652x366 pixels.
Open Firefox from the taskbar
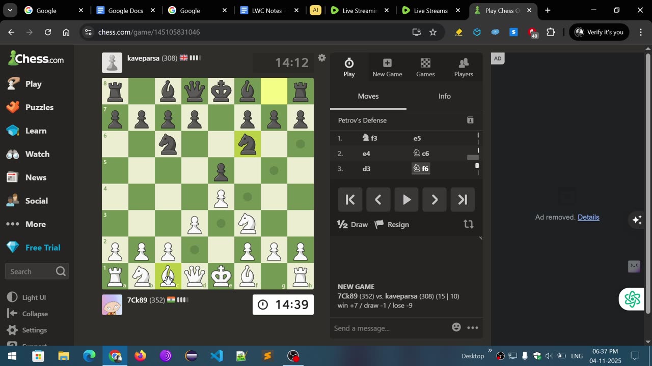click(x=140, y=356)
